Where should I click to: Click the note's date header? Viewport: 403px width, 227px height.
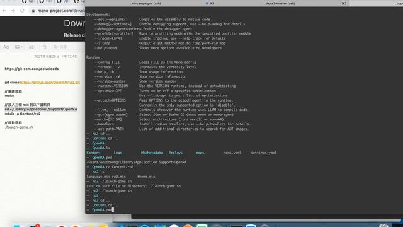click(x=55, y=56)
